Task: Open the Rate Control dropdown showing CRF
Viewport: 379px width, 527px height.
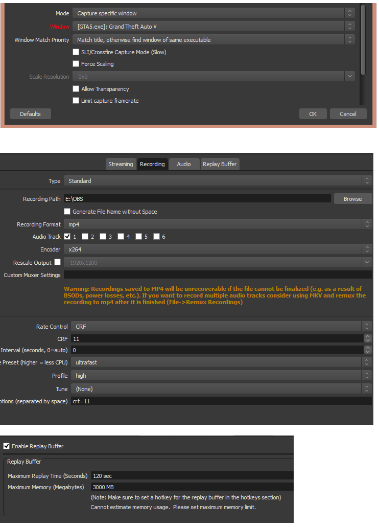Action: coord(221,326)
